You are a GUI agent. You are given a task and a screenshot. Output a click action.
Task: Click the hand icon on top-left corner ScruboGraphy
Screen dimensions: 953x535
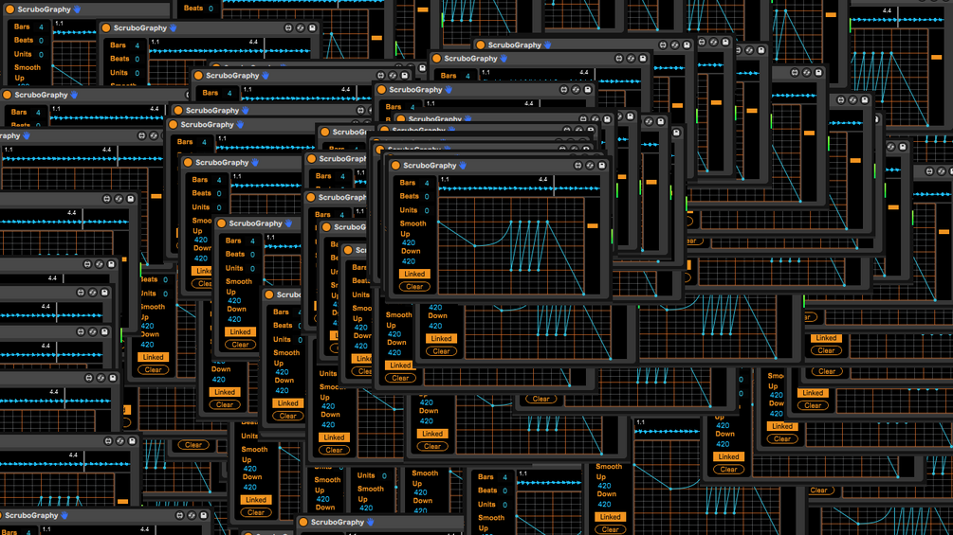tap(77, 9)
